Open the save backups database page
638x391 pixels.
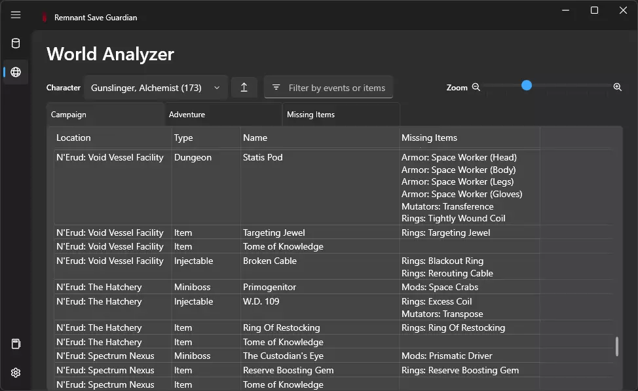click(x=16, y=44)
